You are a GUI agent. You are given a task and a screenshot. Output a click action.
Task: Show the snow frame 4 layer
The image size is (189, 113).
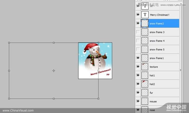click(138, 41)
